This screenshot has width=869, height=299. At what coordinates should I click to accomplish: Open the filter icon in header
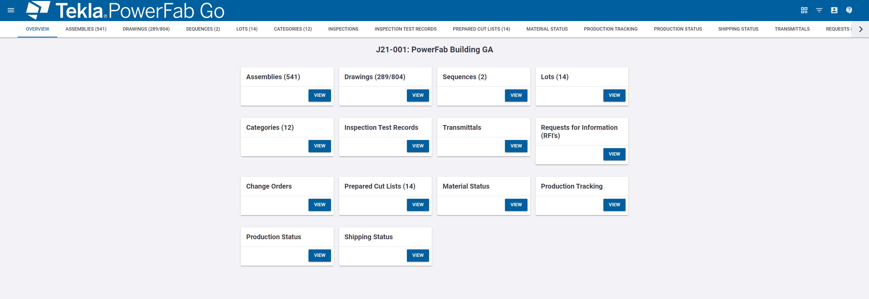click(819, 10)
